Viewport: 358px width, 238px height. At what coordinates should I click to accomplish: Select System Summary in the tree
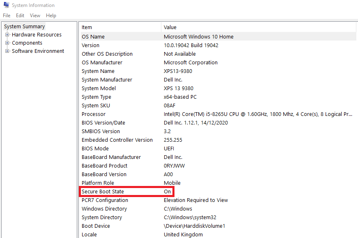(x=25, y=26)
